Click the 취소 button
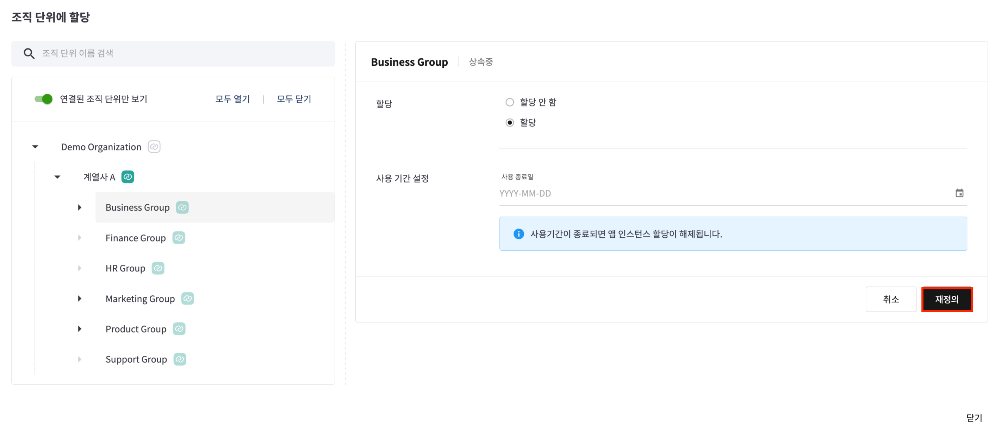Screen dimensions: 1008x443 [891, 300]
